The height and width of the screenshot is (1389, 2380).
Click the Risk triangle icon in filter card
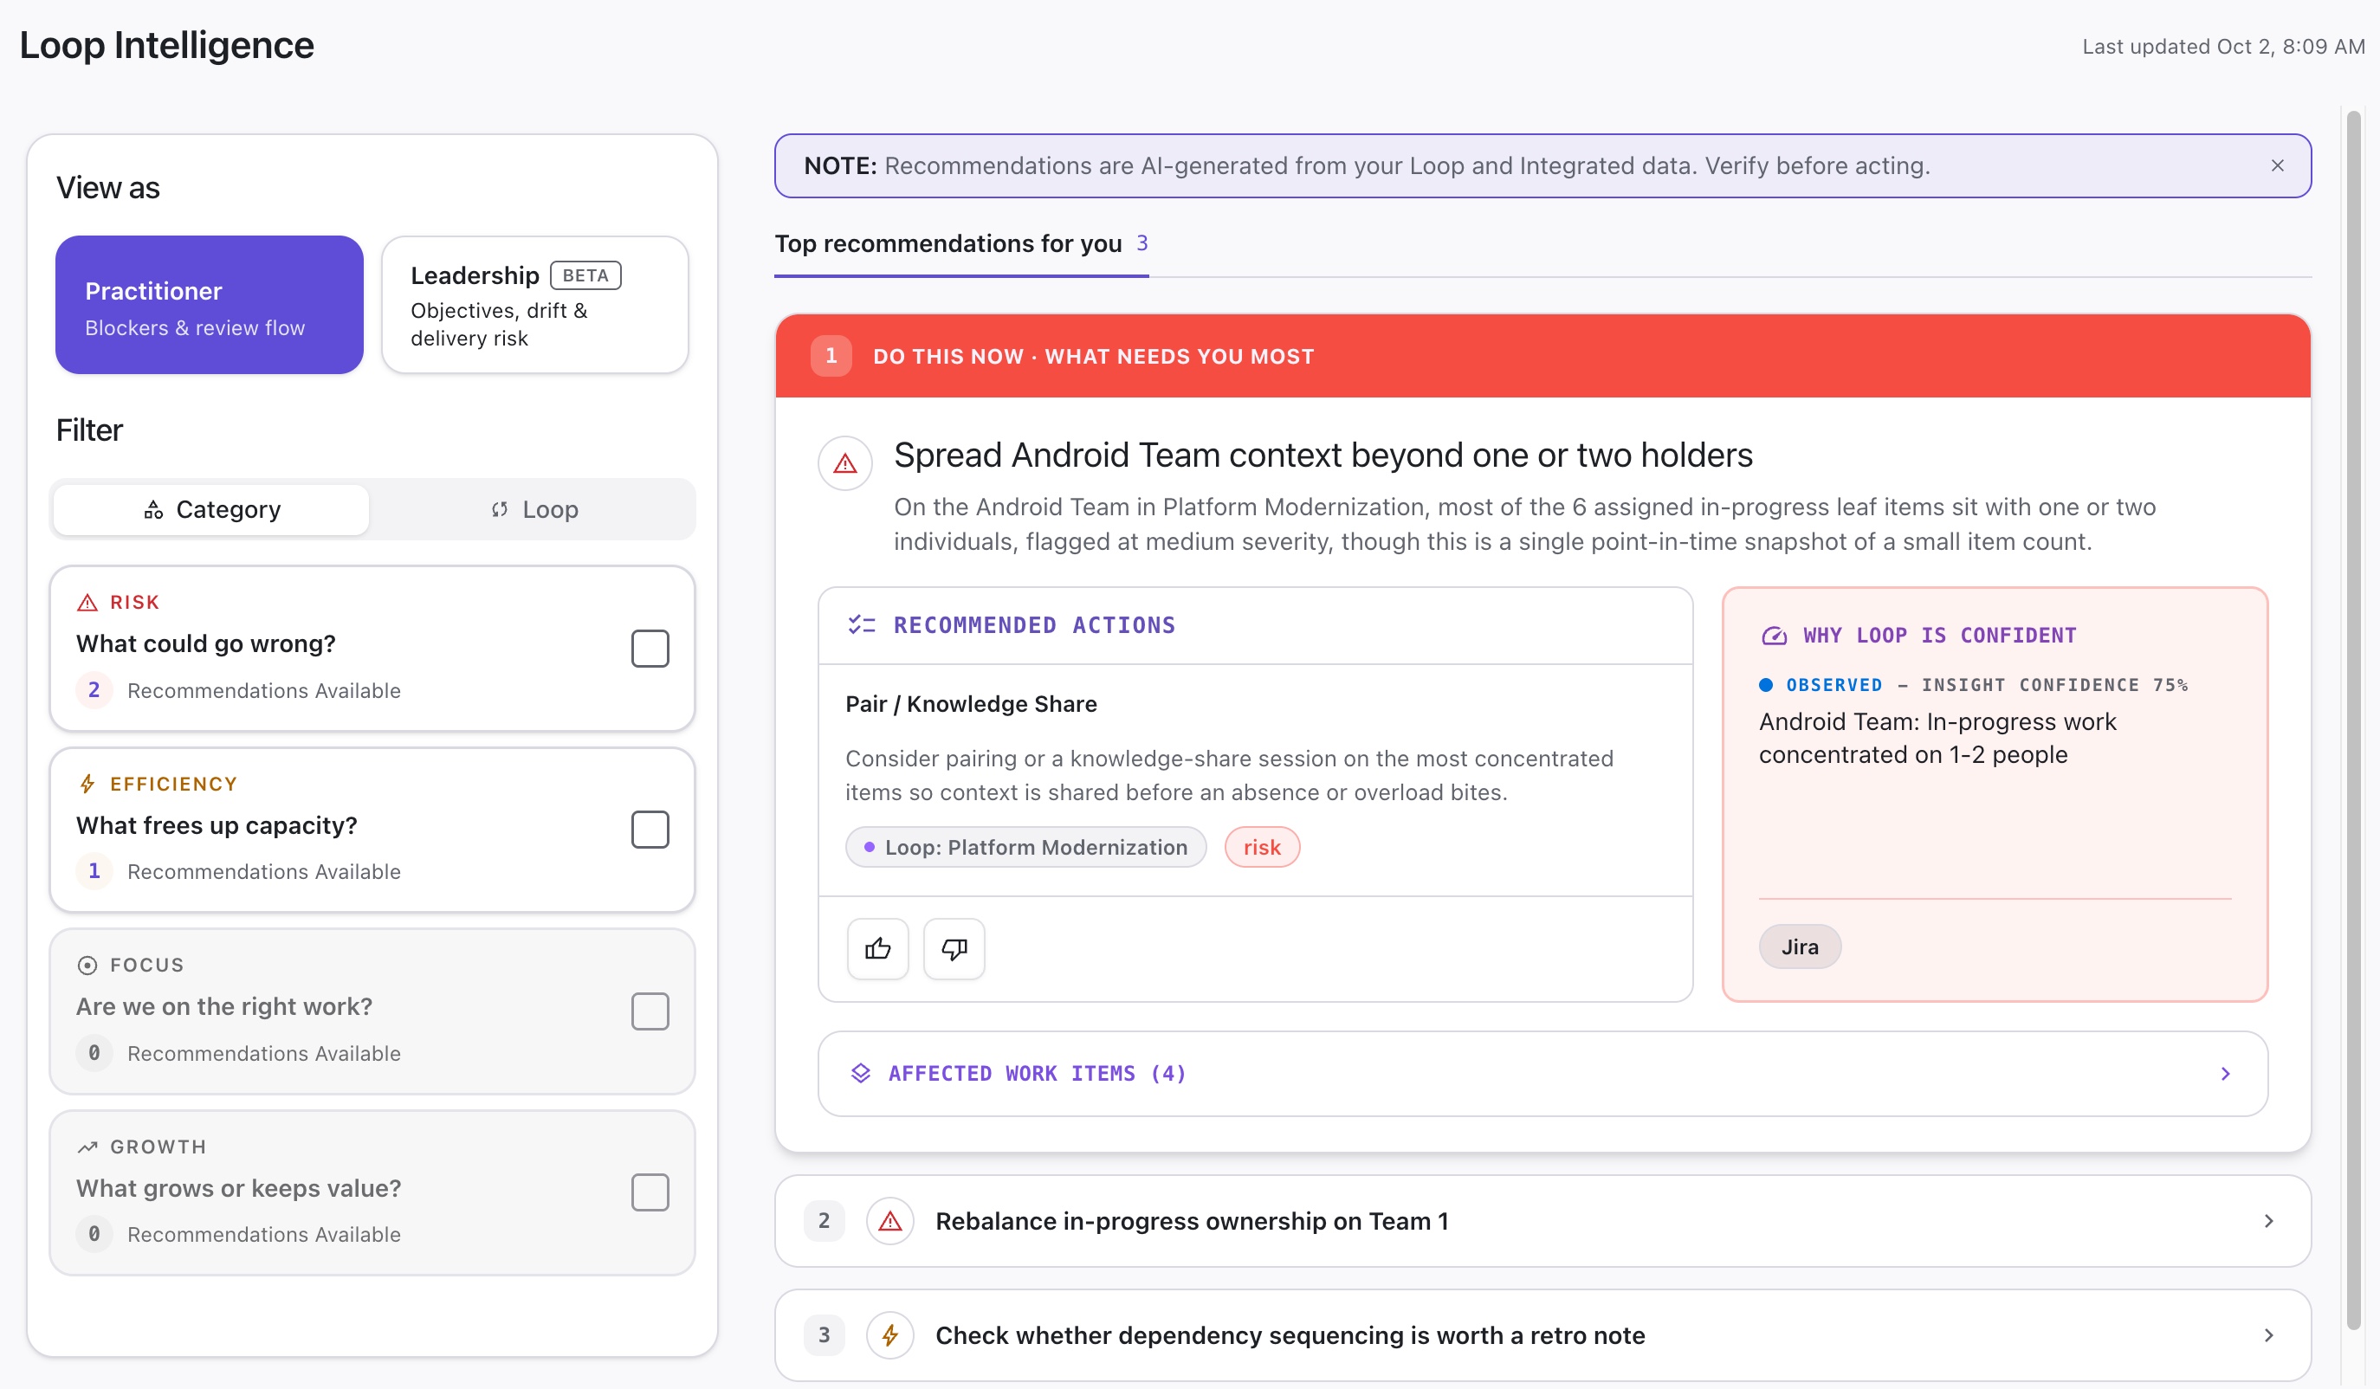87,603
